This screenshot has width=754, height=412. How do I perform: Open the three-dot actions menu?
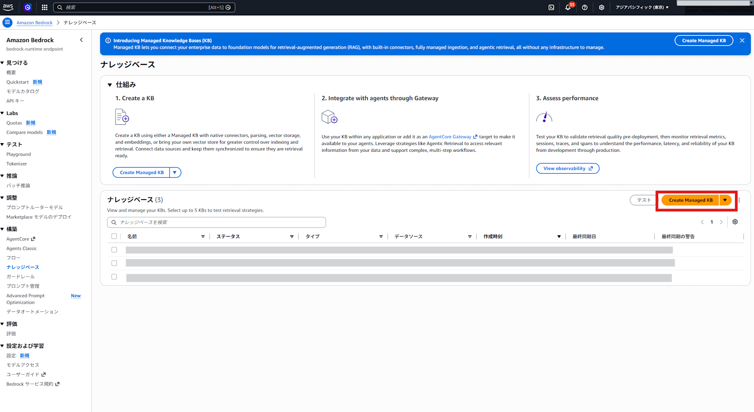739,200
